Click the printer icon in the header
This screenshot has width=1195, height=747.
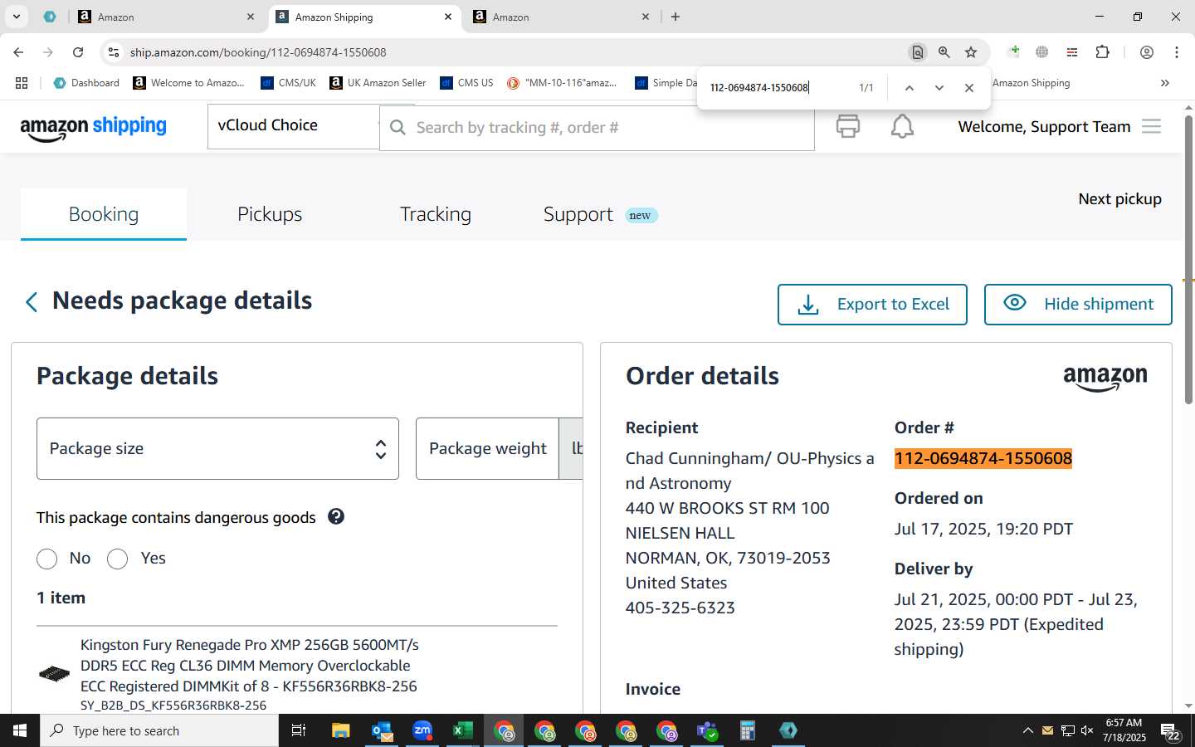[847, 126]
